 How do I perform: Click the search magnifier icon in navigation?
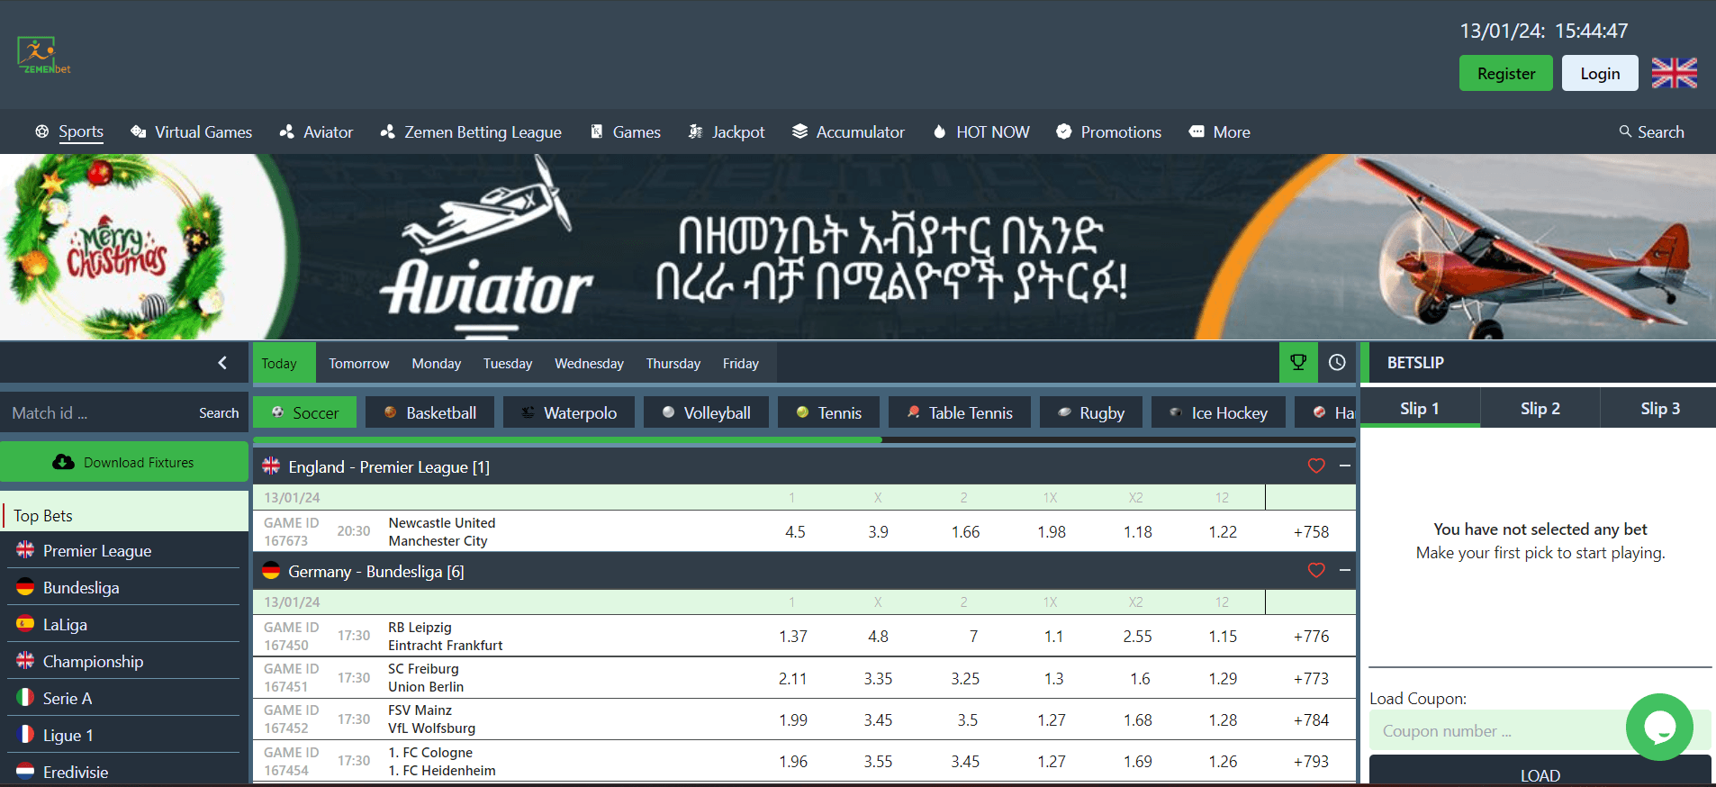[1625, 131]
